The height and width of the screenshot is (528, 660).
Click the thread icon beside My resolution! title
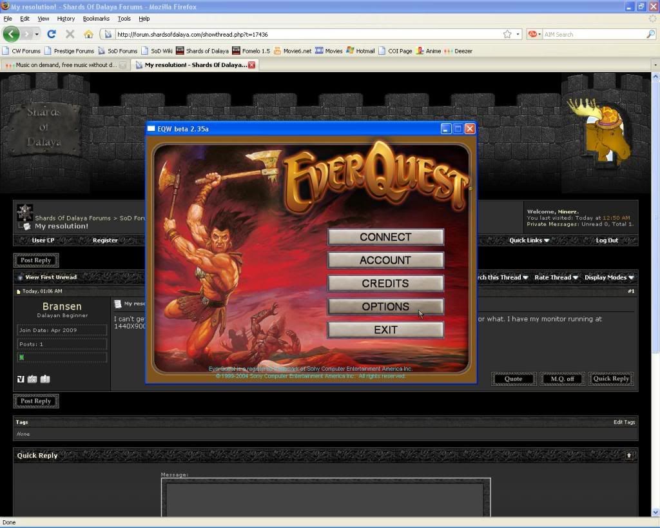click(x=26, y=226)
